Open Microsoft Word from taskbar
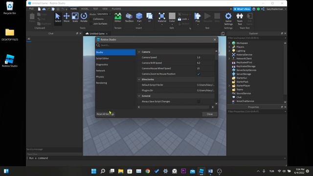Image resolution: width=313 pixels, height=176 pixels. click(210, 171)
